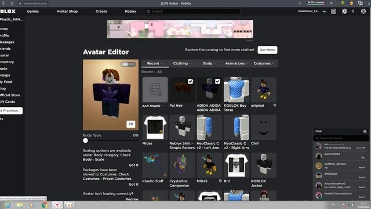The height and width of the screenshot is (209, 371).
Task: Select the ROBLOX Jacket item
Action: click(x=264, y=165)
